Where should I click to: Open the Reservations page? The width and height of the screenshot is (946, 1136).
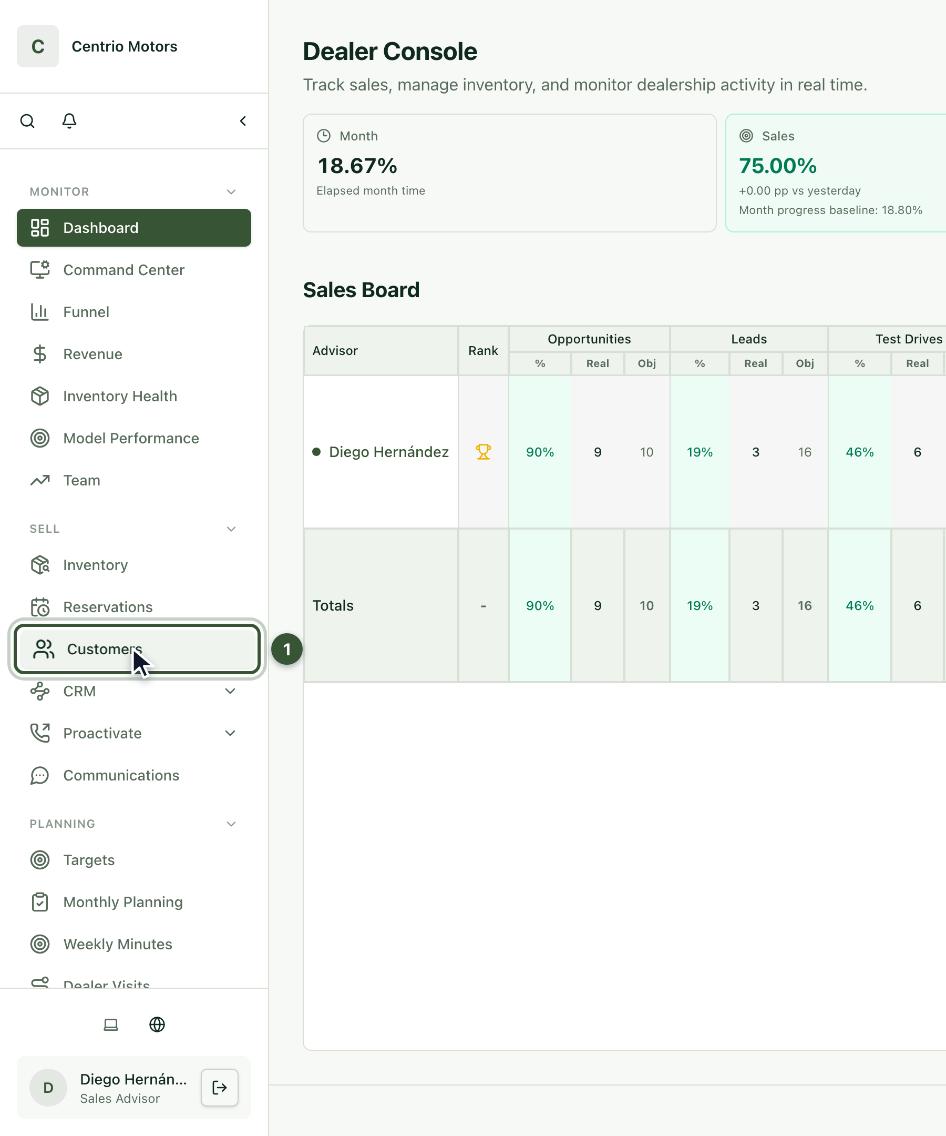134,607
